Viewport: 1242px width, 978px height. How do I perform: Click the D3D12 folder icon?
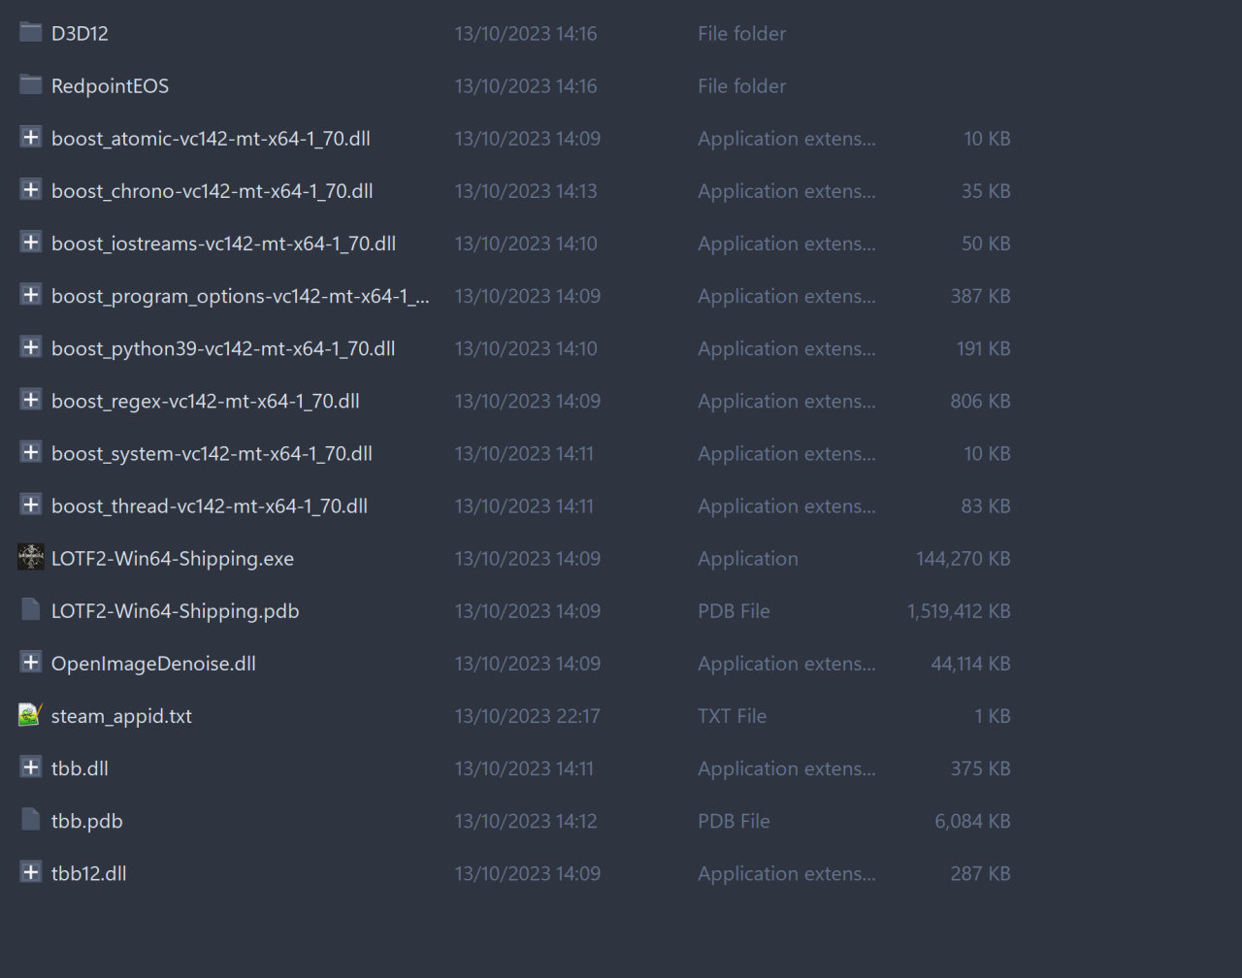pos(30,33)
